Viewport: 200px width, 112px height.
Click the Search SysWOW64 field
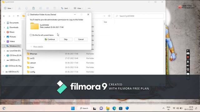[139, 16]
